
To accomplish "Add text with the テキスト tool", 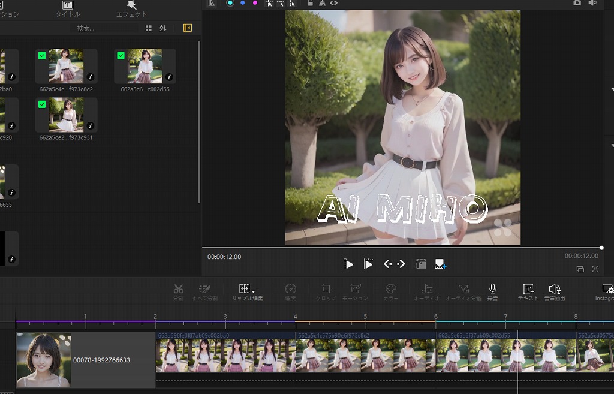I will tap(528, 292).
